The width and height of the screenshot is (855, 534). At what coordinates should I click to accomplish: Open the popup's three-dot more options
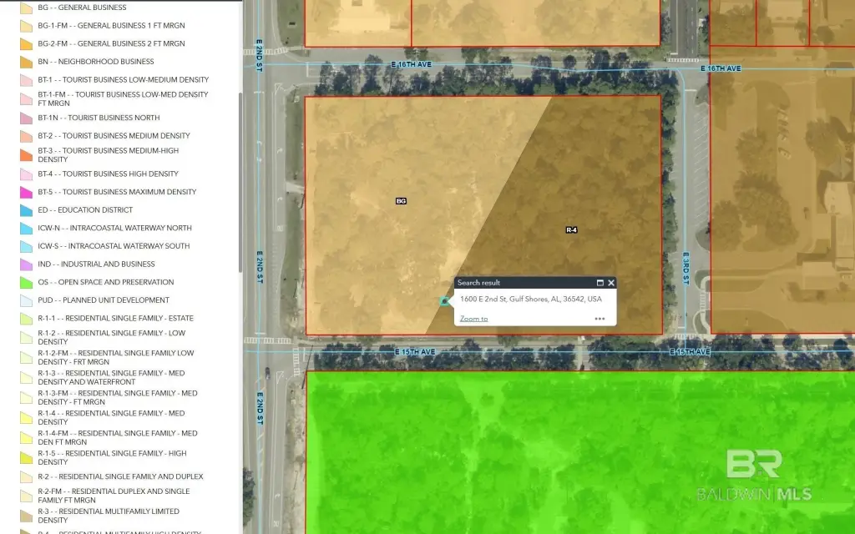pyautogui.click(x=600, y=319)
